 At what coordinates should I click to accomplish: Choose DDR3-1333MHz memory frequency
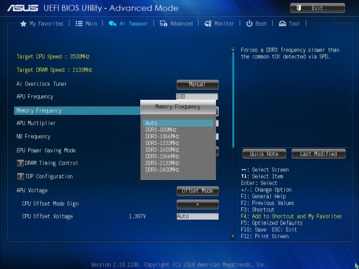coord(178,143)
